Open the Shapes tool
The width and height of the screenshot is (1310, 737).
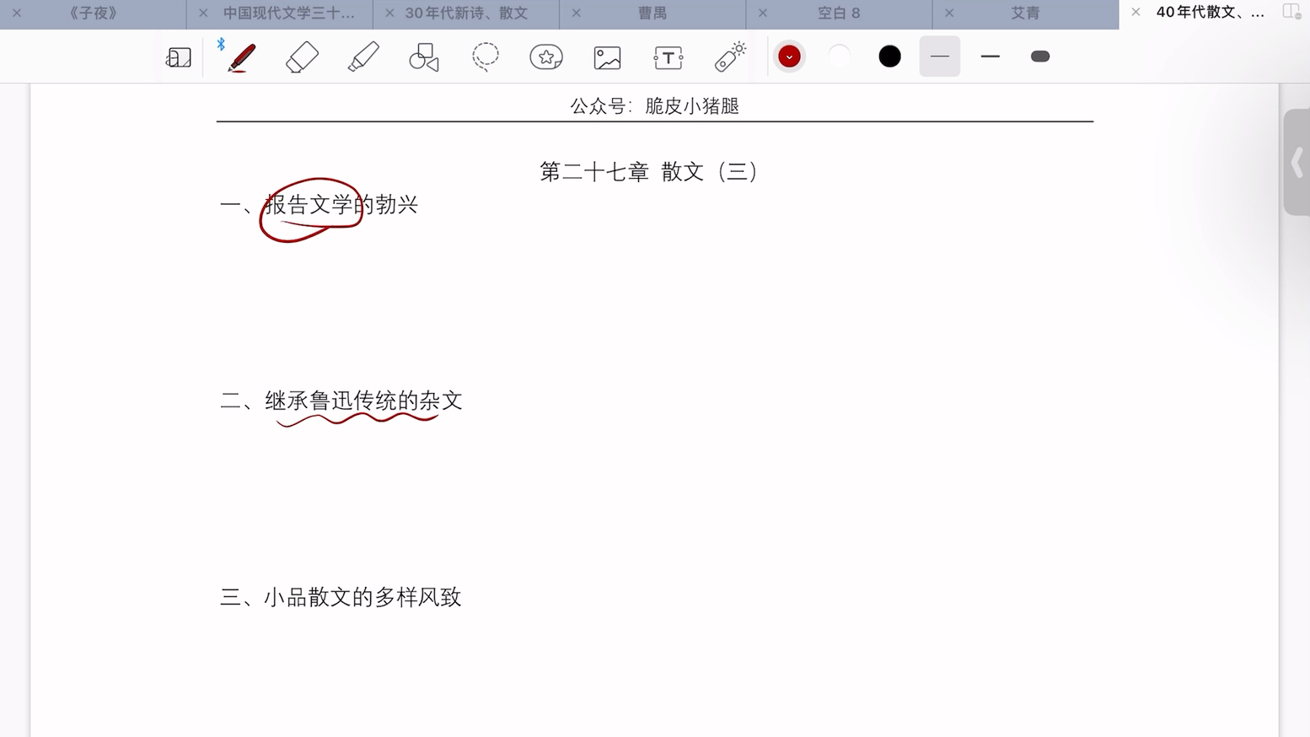point(424,57)
